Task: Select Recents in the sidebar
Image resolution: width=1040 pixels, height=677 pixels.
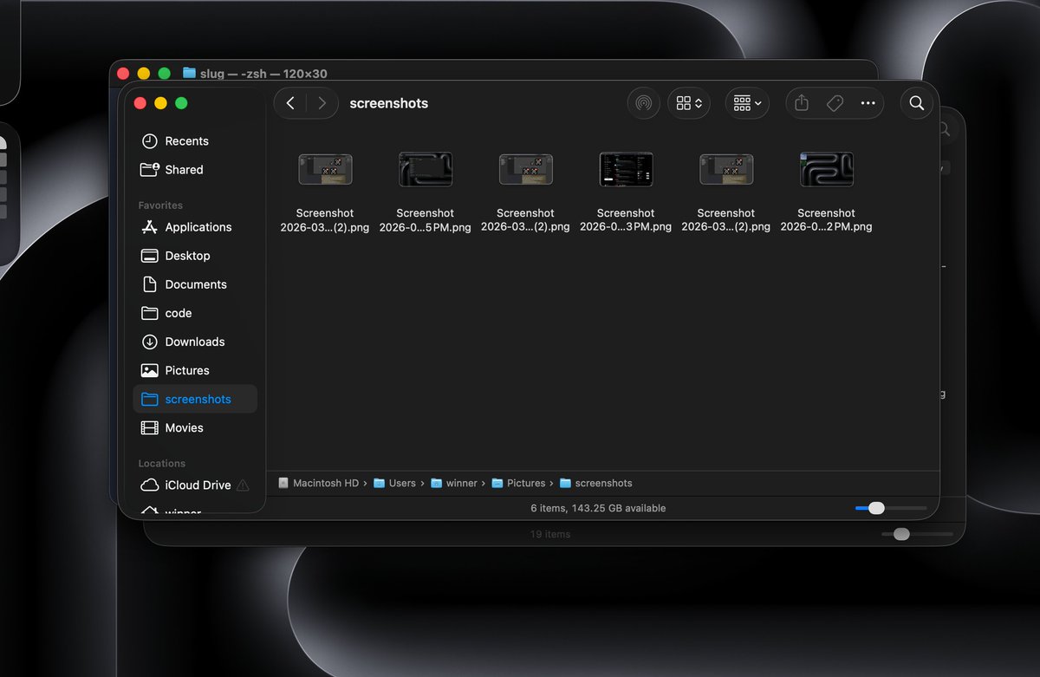Action: point(195,141)
